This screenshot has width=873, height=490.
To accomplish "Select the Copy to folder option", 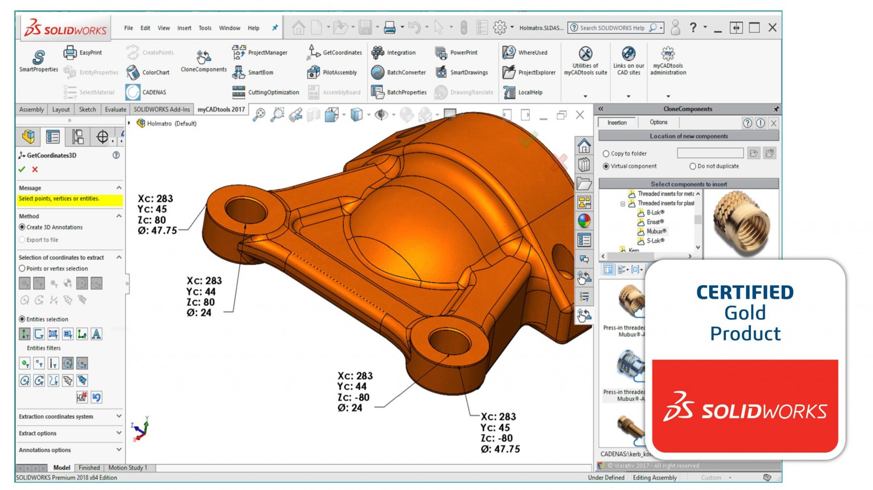I will [606, 154].
